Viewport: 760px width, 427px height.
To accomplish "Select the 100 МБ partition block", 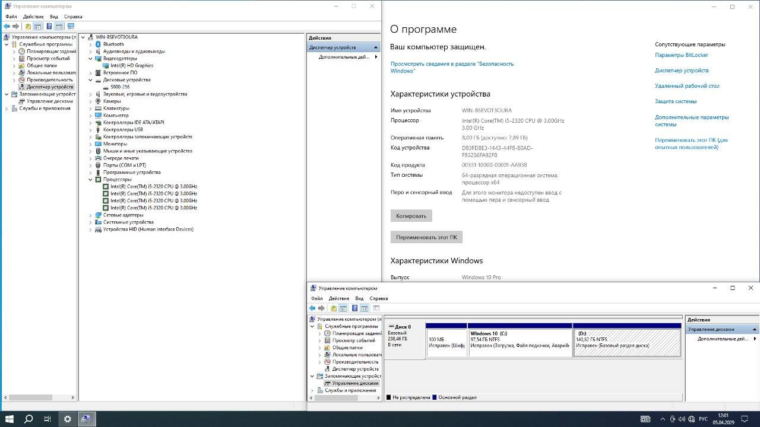I will coord(446,340).
